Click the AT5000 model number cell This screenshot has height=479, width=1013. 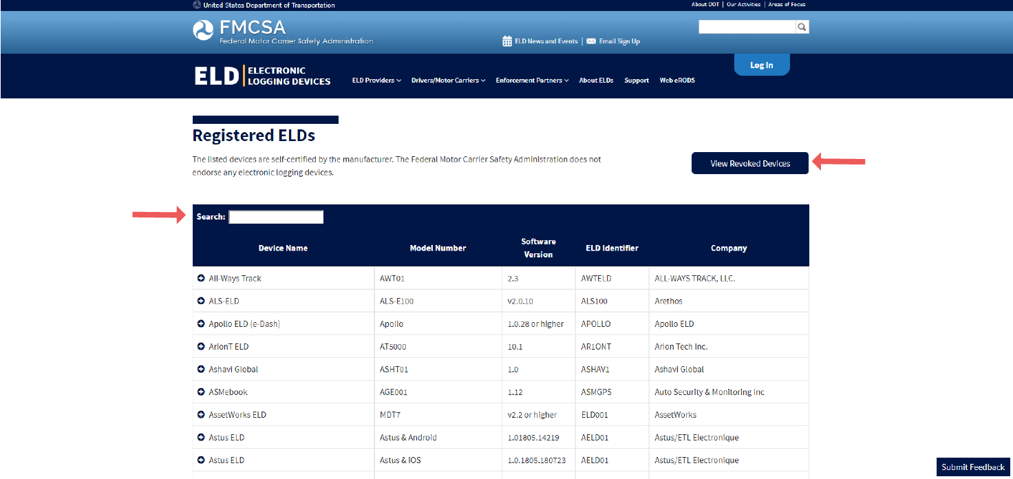pyautogui.click(x=438, y=346)
